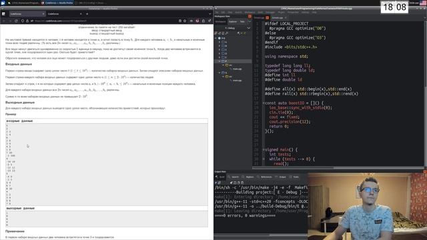This screenshot has width=427, height=240.
Task: Close the first Codeforces browser tab
Action: pyautogui.click(x=43, y=13)
